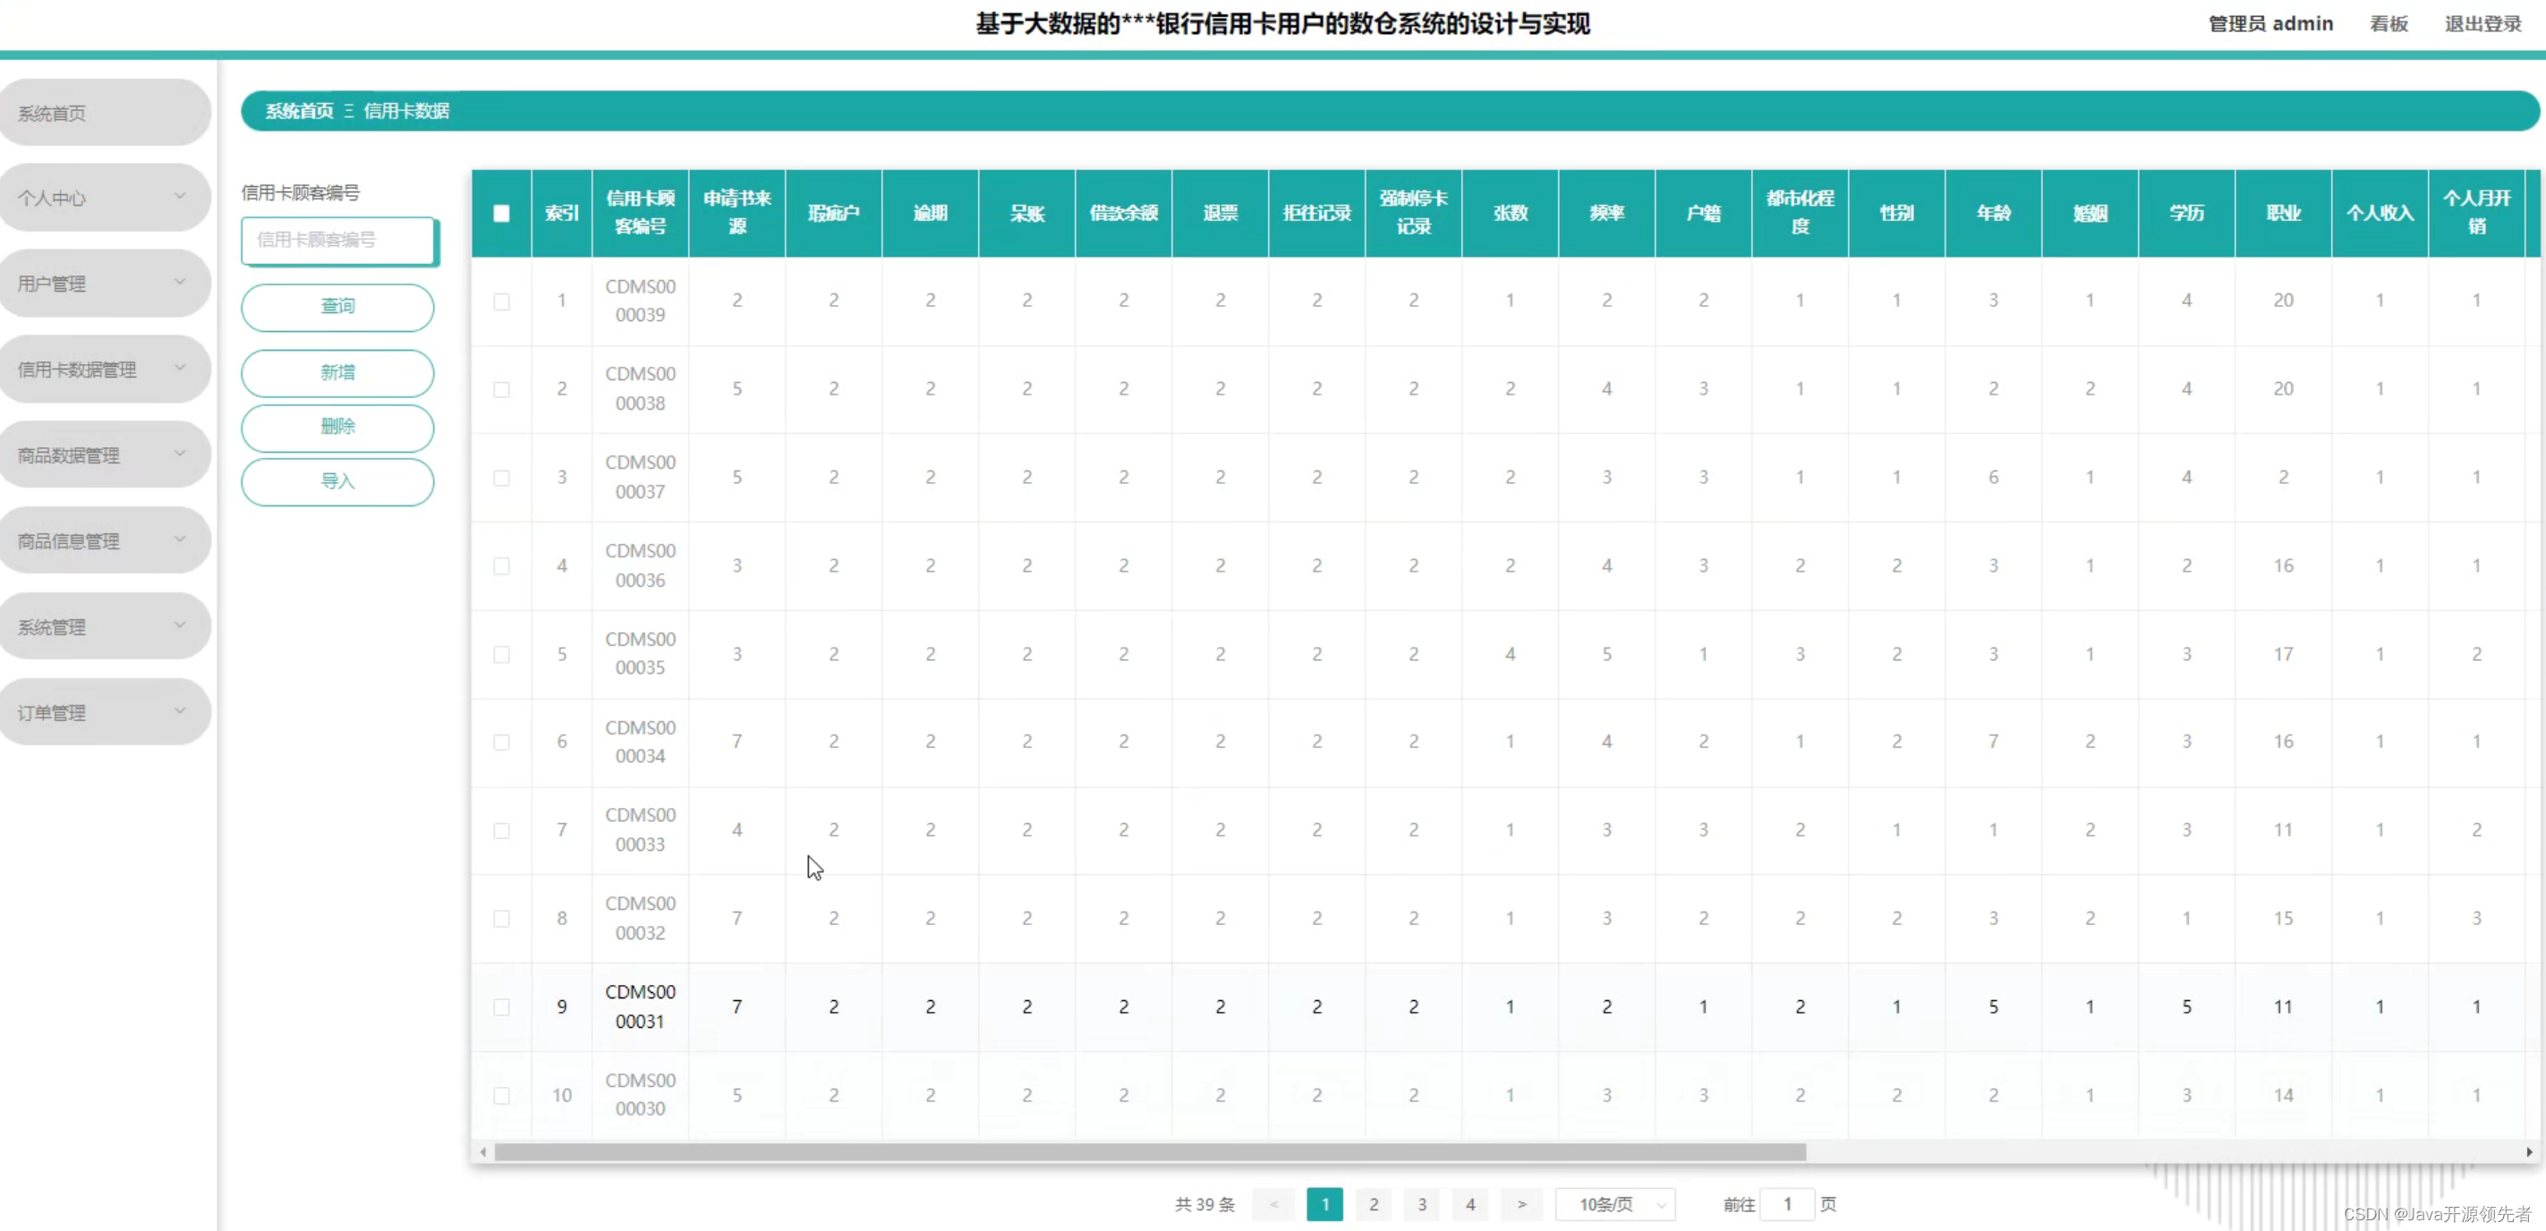Click 管理员 admin in the header
This screenshot has height=1231, width=2546.
(2270, 24)
